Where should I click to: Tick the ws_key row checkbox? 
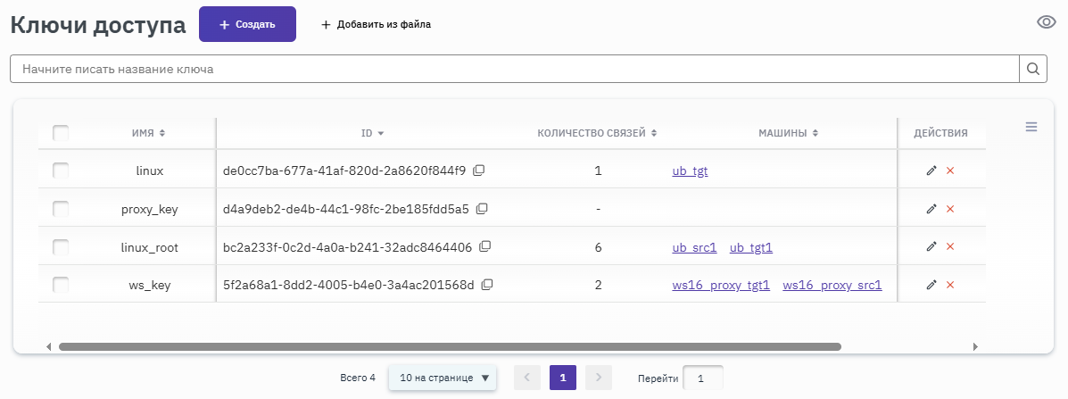tap(61, 285)
